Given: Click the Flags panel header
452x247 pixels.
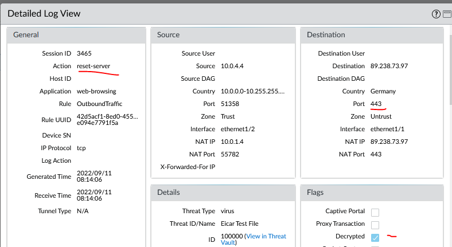Looking at the screenshot, I should coord(371,193).
